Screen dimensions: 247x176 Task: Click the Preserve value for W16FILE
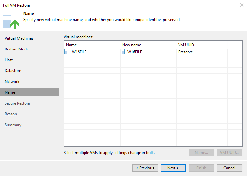(x=185, y=52)
